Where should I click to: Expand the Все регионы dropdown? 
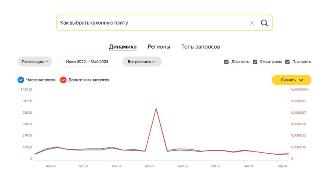click(142, 62)
